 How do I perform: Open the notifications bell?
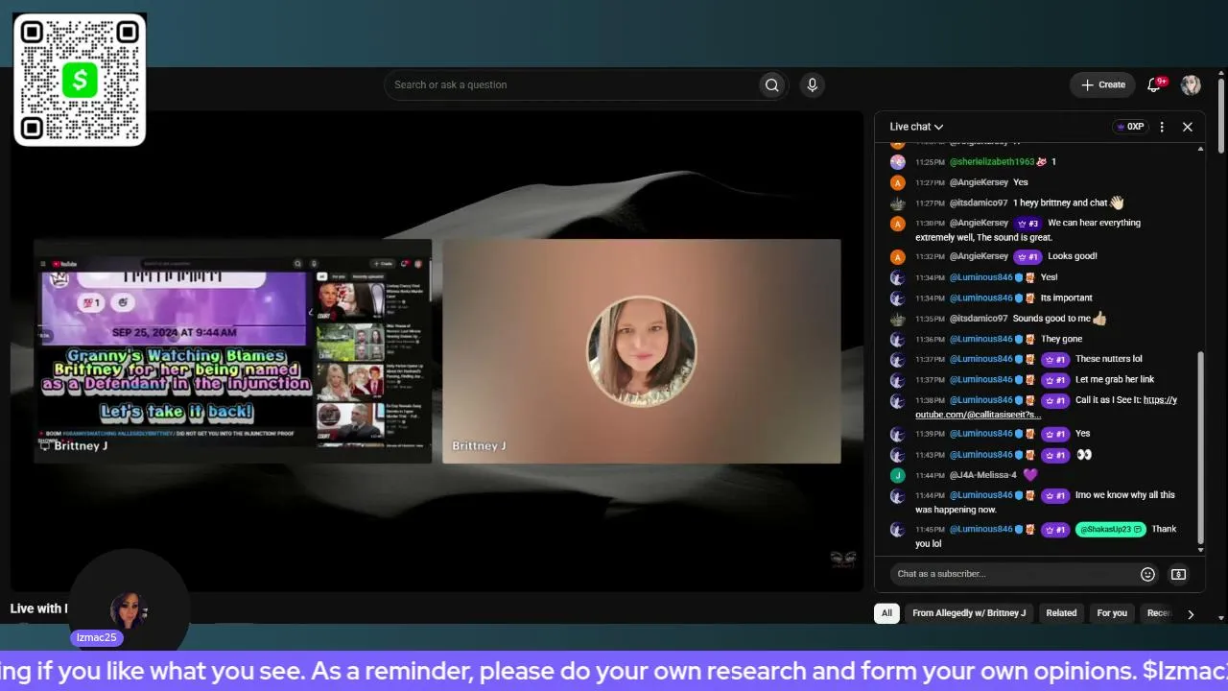1154,85
